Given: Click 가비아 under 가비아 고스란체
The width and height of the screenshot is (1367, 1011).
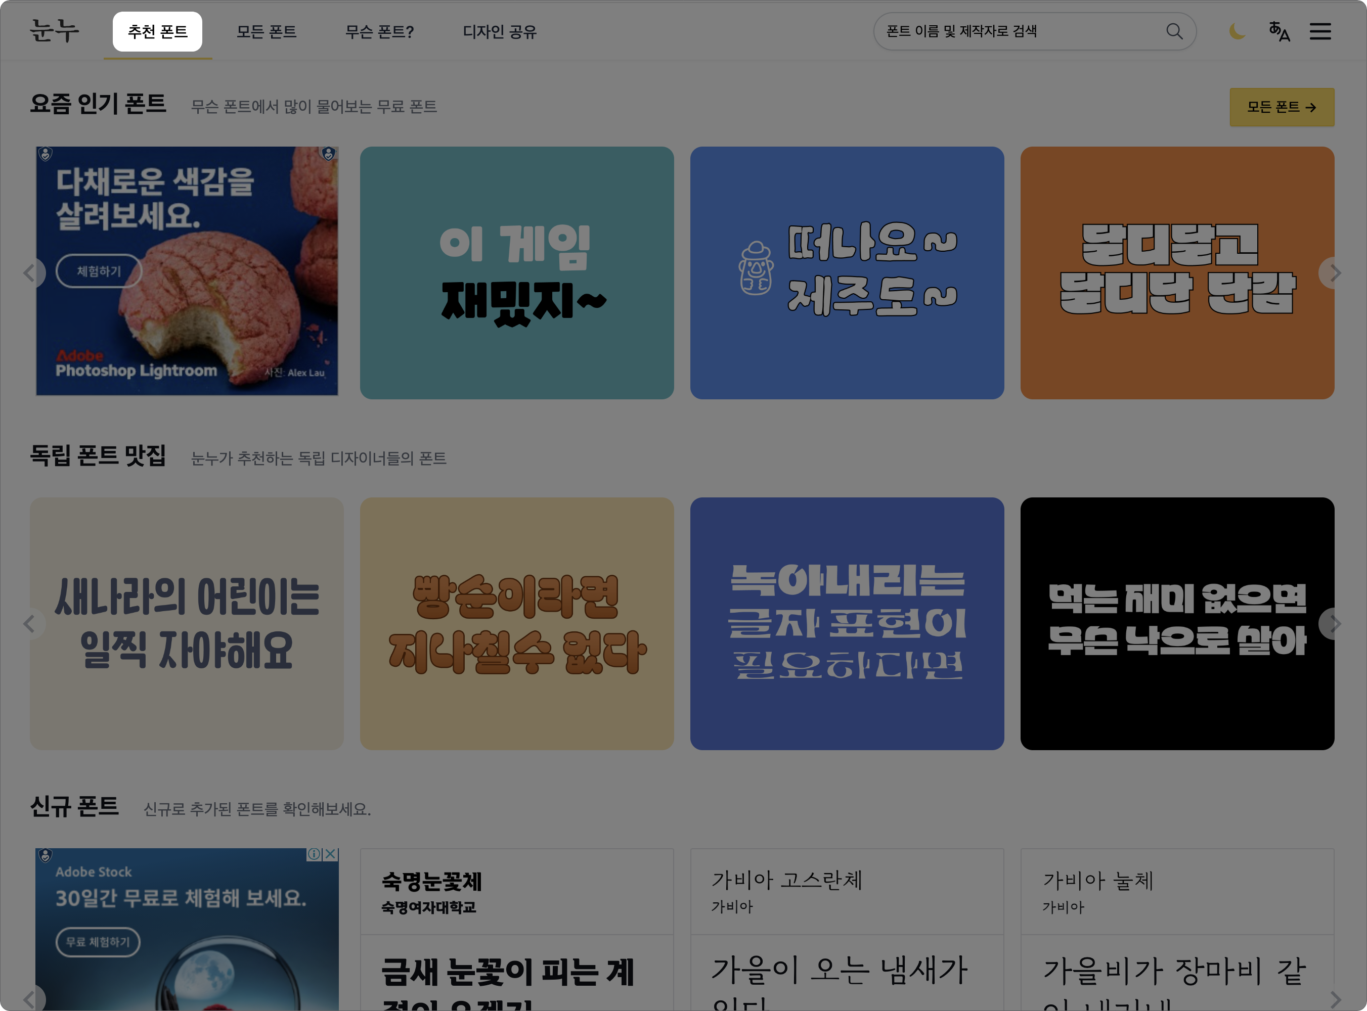Looking at the screenshot, I should 732,907.
